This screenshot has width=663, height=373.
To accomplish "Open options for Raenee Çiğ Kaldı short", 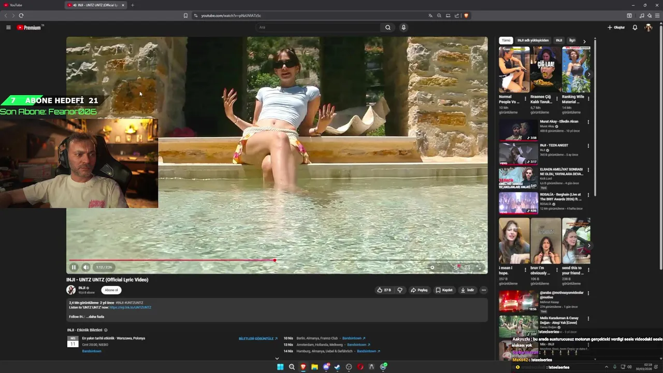I will pos(557,98).
